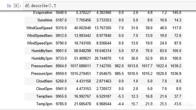Click Evaporation max value 145.0
The height and width of the screenshot is (110, 196).
click(x=177, y=12)
